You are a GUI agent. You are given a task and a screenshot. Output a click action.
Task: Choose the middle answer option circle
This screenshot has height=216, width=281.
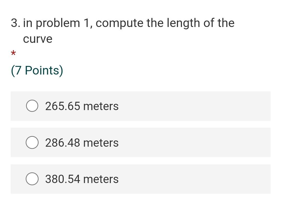pyautogui.click(x=32, y=142)
